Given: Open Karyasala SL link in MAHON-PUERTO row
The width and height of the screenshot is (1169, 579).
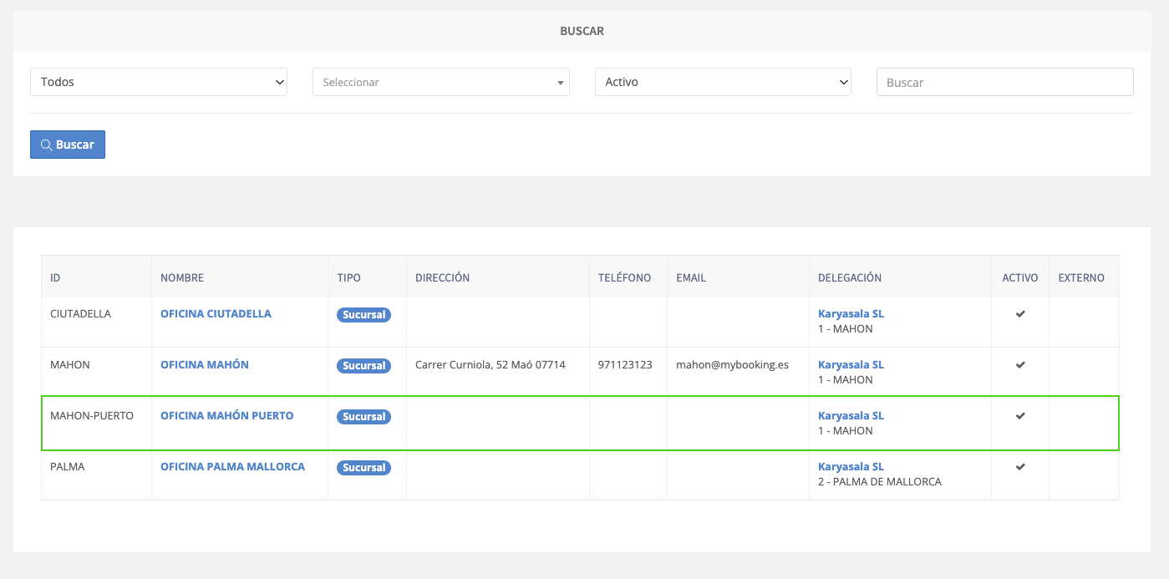Looking at the screenshot, I should point(851,416).
